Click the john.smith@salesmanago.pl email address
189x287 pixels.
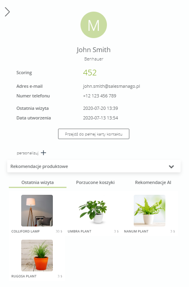tap(111, 86)
